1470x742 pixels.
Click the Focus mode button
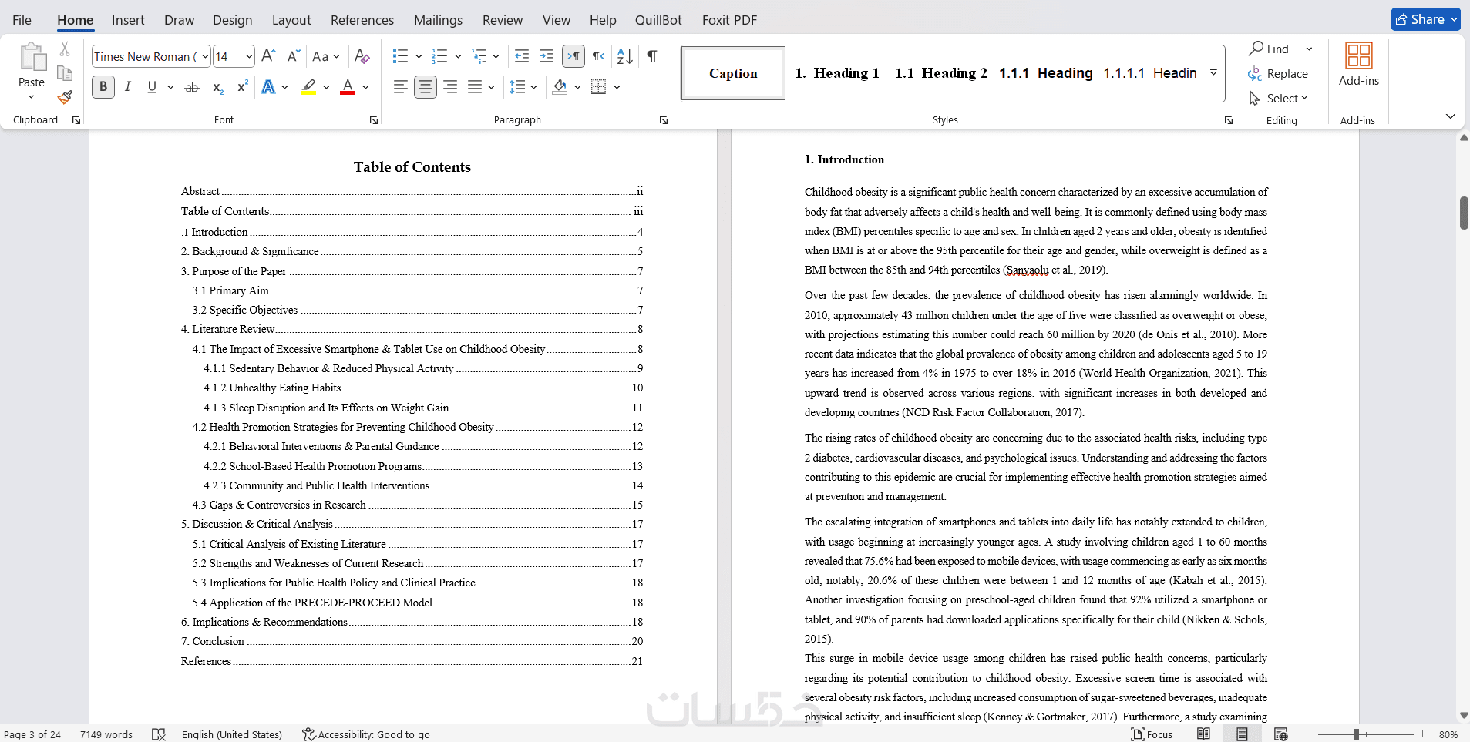[1152, 734]
